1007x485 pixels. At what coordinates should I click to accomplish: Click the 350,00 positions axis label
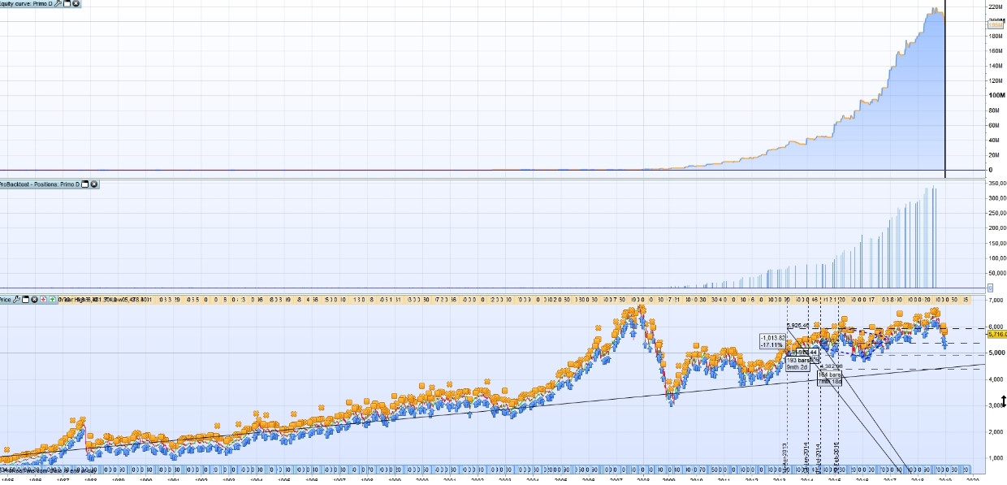[996, 184]
